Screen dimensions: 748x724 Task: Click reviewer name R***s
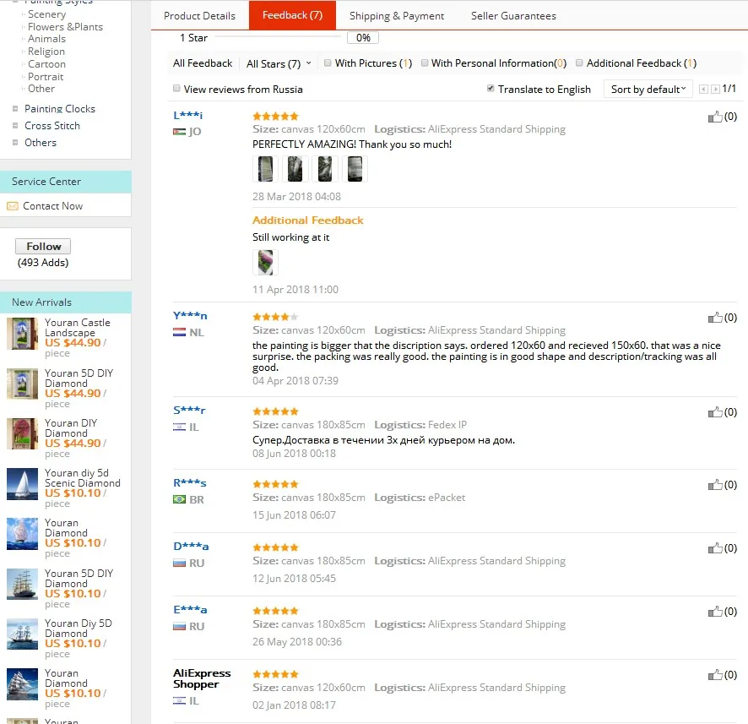(190, 483)
